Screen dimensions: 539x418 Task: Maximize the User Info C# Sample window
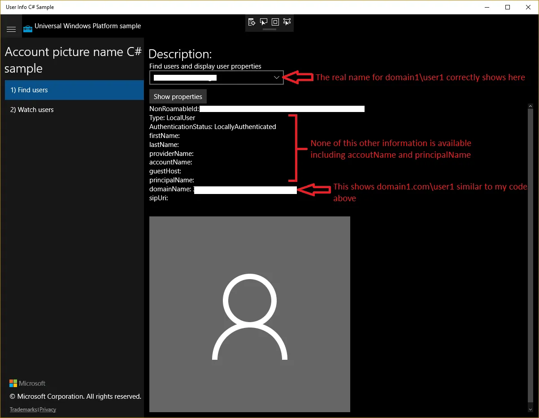(x=508, y=7)
